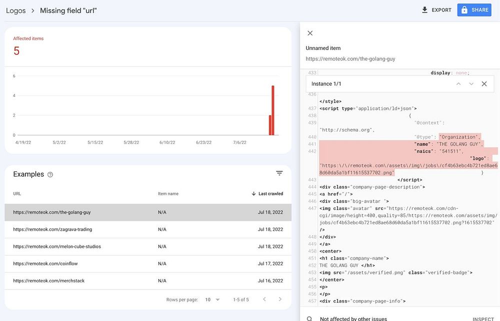Screen dimensions: 500x321
Task: Select the the-golang-guy URL row
Action: pos(148,212)
